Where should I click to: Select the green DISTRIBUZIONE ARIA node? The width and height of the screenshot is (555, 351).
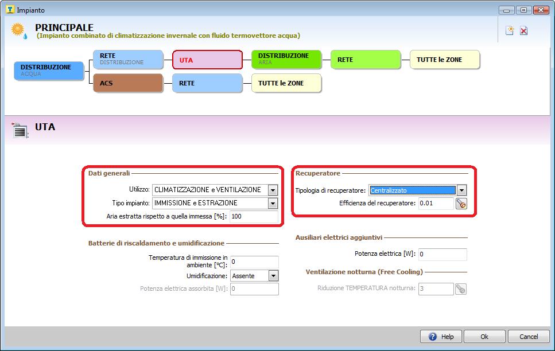pyautogui.click(x=286, y=59)
